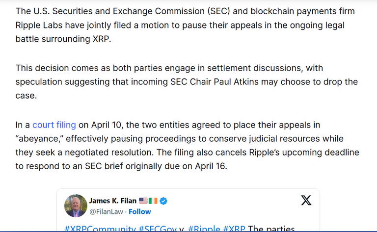
Task: Open the "court filing" hyperlink
Action: click(x=54, y=125)
